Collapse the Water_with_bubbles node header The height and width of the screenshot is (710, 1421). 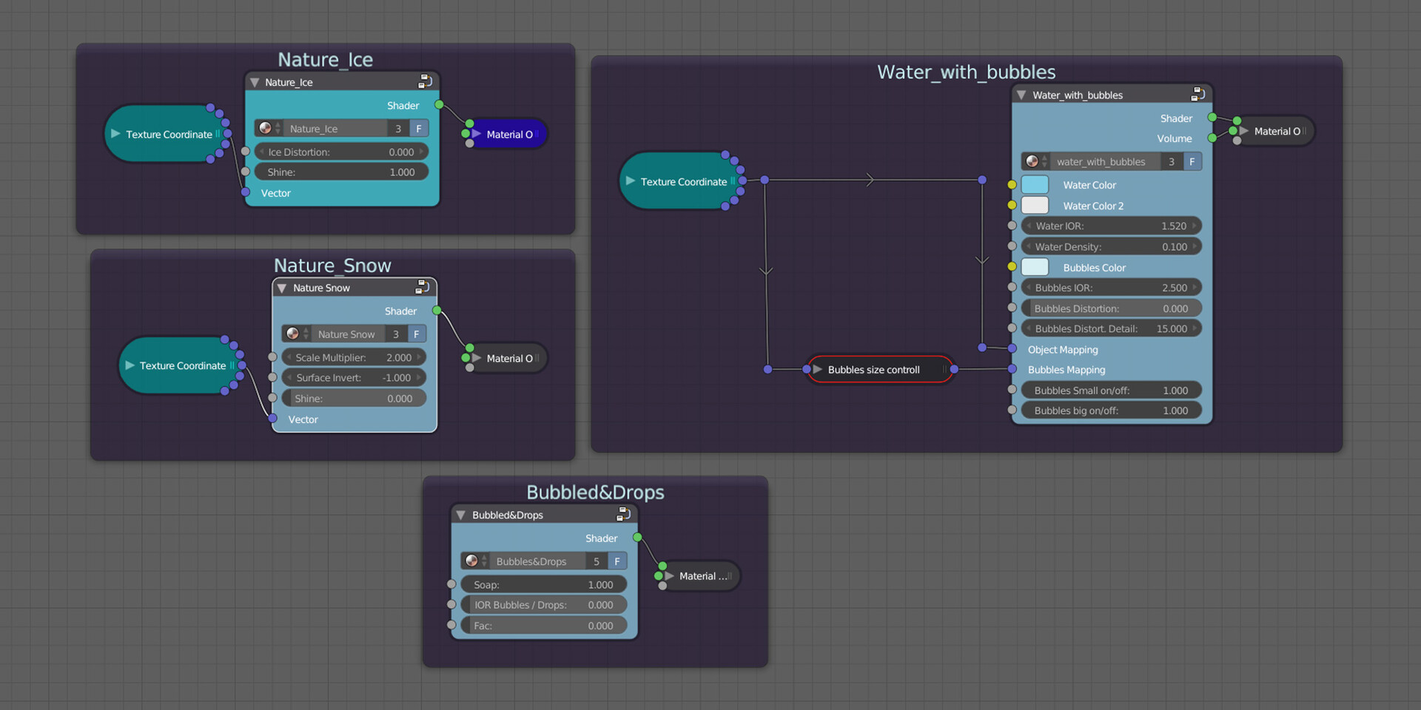pyautogui.click(x=1021, y=95)
